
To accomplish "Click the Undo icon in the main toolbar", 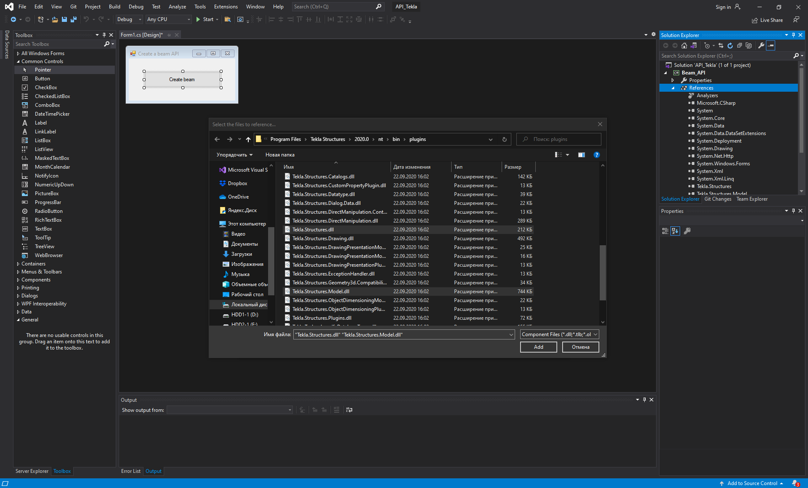I will (87, 19).
